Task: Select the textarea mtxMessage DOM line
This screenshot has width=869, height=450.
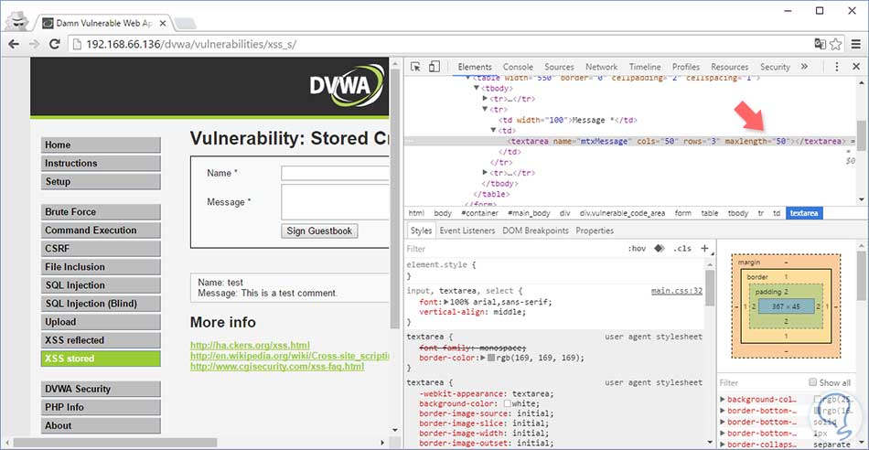Action: click(674, 142)
